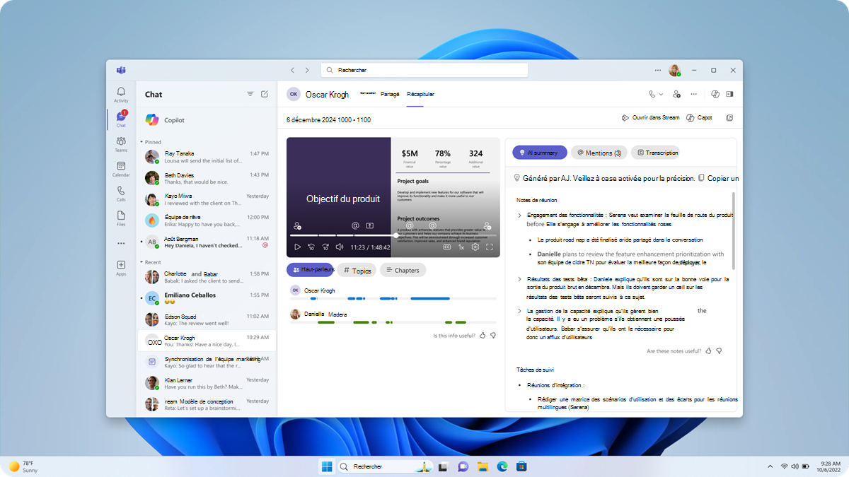Click the Copilot button beside Ouvrir dans Stream
Screen dimensions: 849x477
(699, 118)
